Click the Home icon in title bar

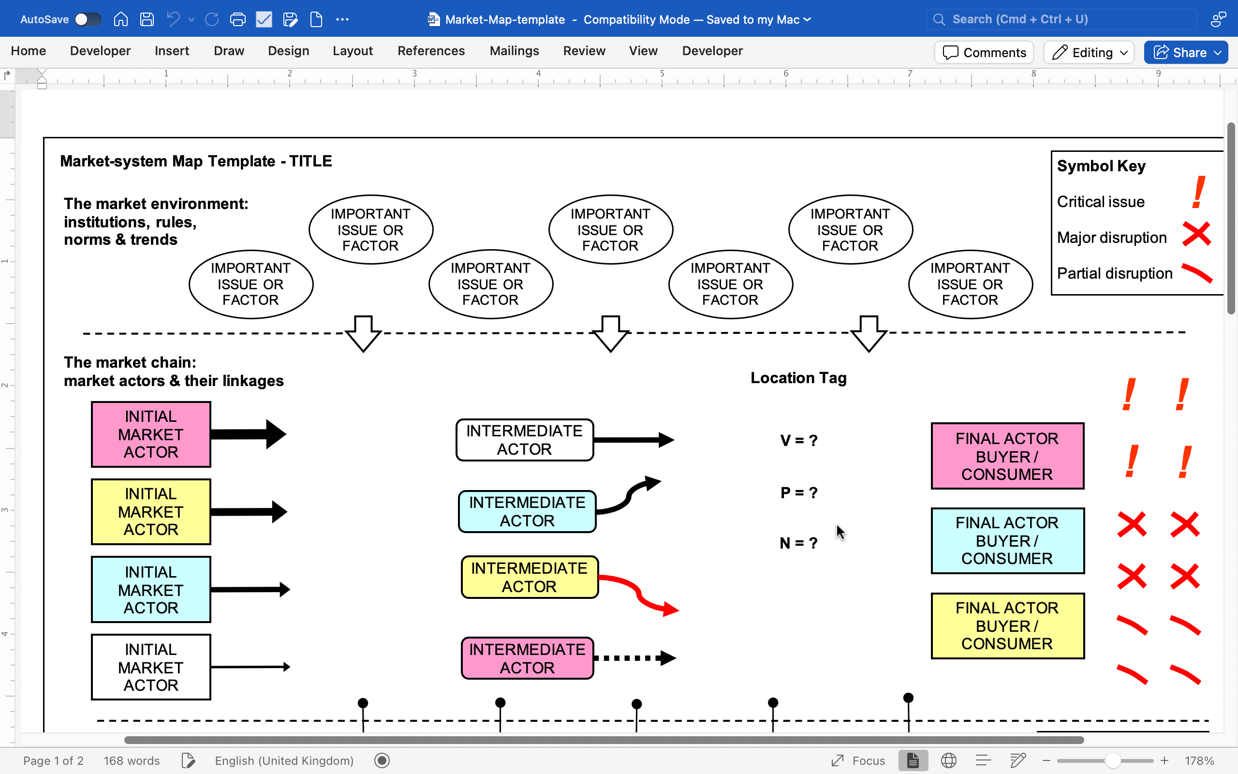click(x=121, y=19)
